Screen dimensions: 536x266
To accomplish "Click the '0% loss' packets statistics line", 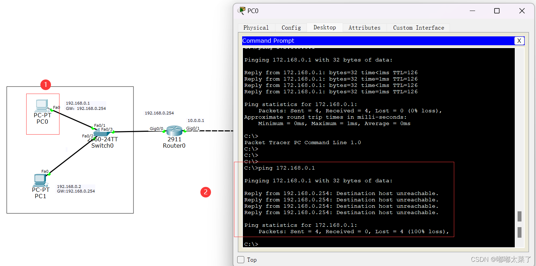I will click(x=350, y=111).
